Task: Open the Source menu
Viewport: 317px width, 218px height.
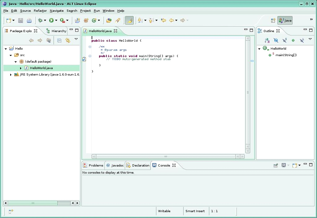Action: pyautogui.click(x=25, y=11)
